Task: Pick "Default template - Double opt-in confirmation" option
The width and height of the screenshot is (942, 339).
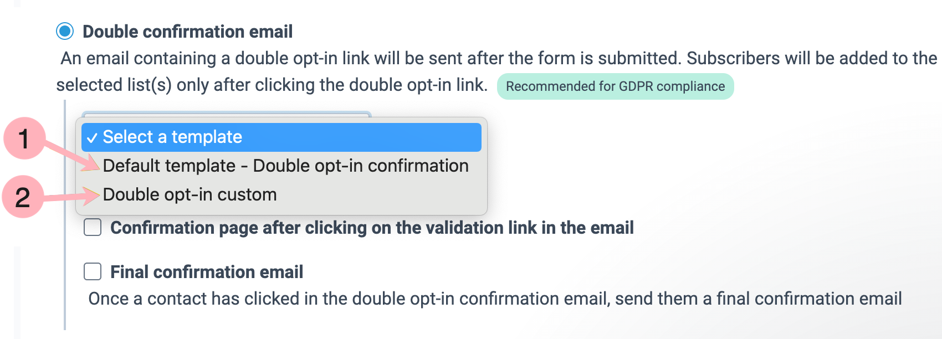Action: [285, 166]
